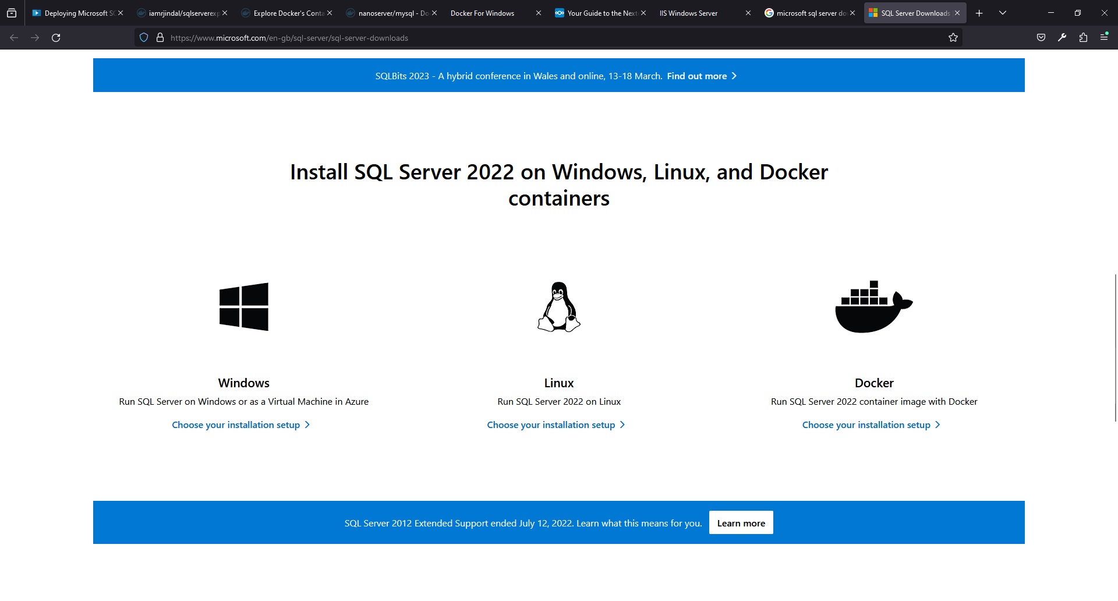The image size is (1118, 601).
Task: Bookmark this page with star icon
Action: coord(953,38)
